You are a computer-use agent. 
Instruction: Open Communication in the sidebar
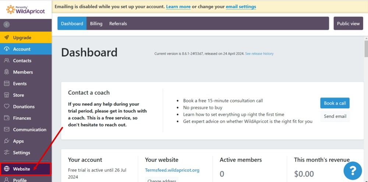tap(26, 129)
